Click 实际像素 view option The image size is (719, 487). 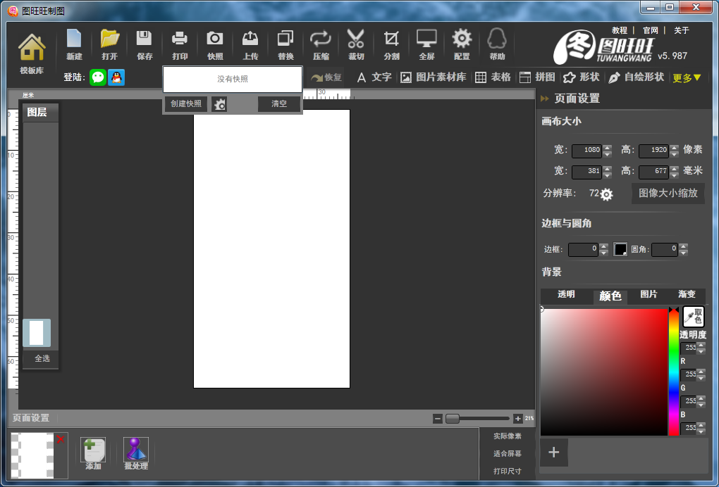click(x=507, y=436)
